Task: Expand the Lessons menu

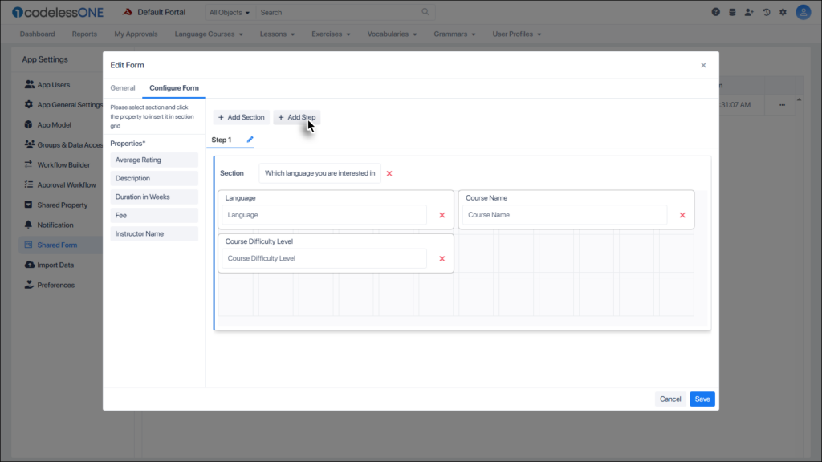Action: pos(277,34)
